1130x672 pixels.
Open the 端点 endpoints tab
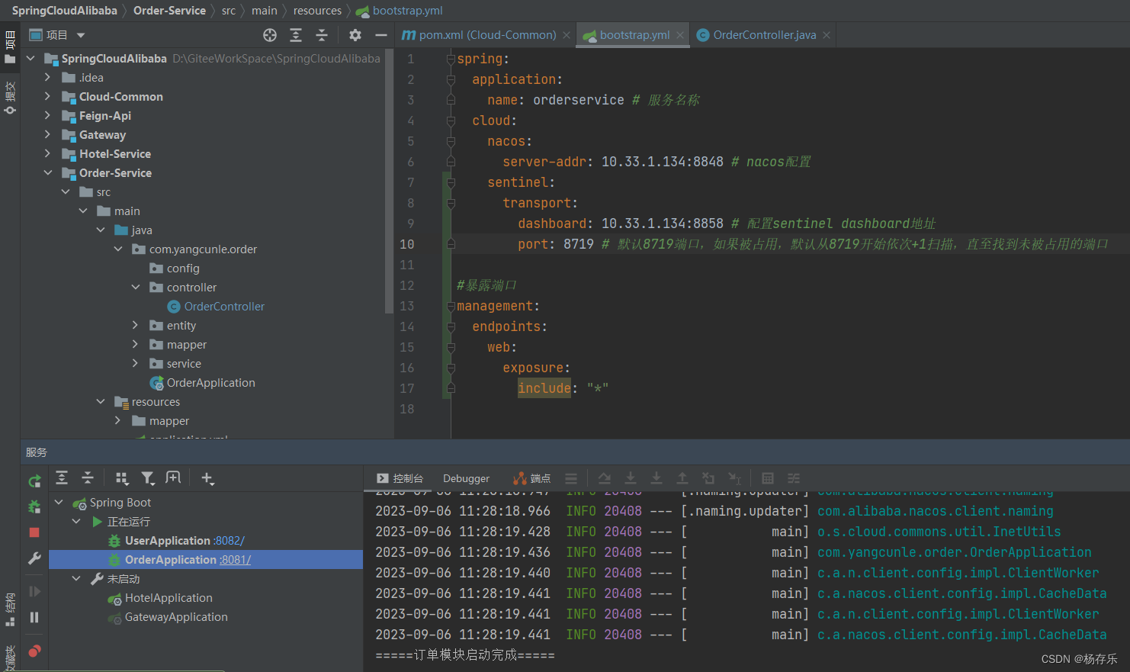click(531, 478)
